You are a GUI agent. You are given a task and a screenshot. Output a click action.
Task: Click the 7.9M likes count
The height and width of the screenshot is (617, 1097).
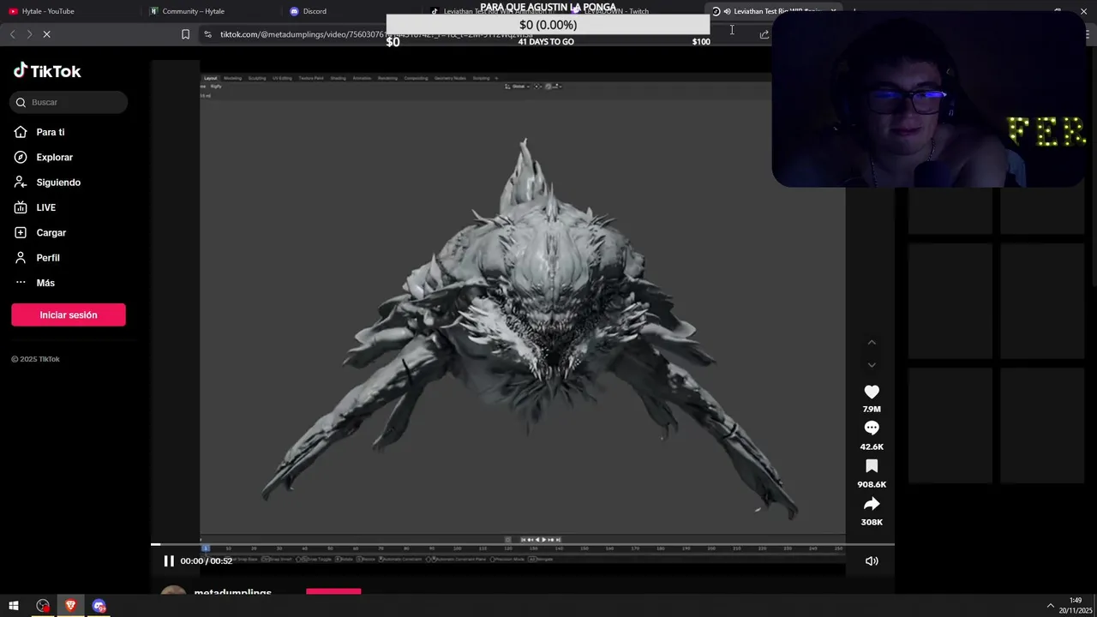click(872, 410)
